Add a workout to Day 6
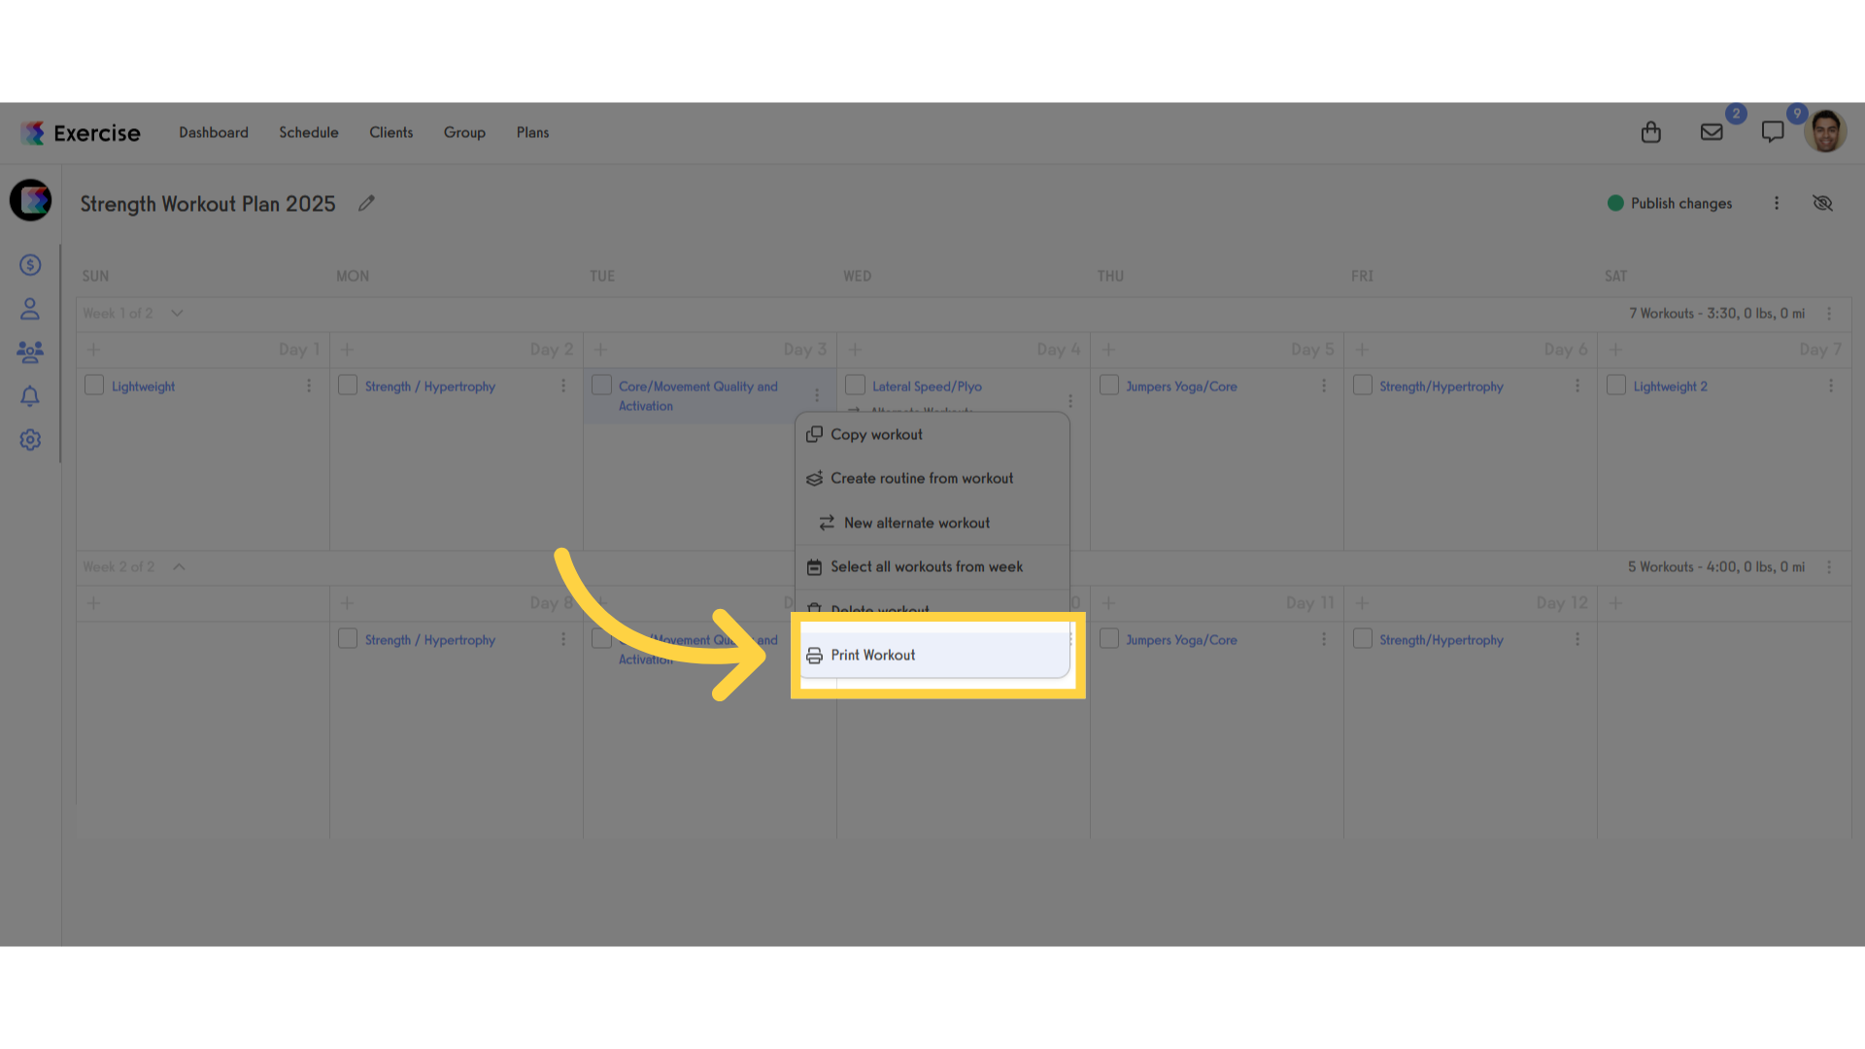Screen dimensions: 1865x1049 pyautogui.click(x=1362, y=350)
